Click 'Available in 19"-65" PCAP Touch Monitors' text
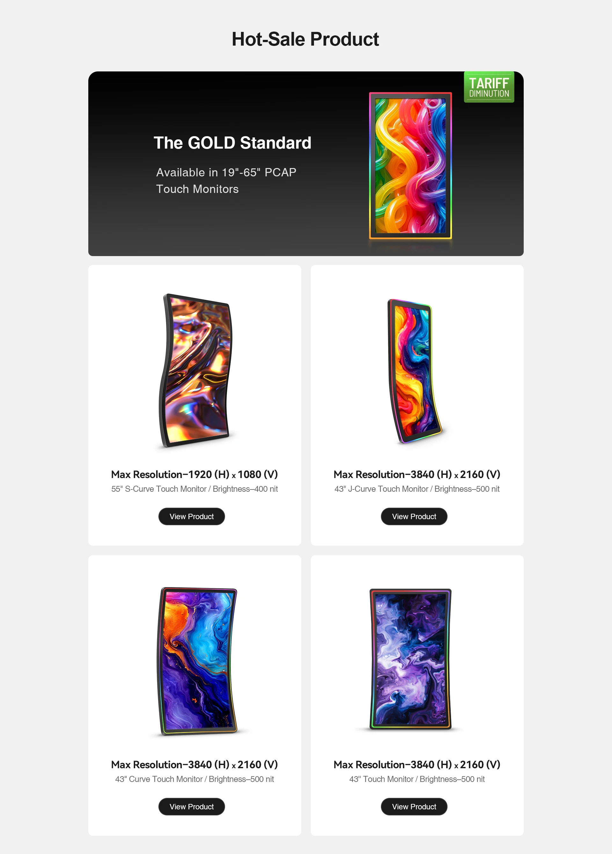The image size is (612, 854). pyautogui.click(x=226, y=181)
